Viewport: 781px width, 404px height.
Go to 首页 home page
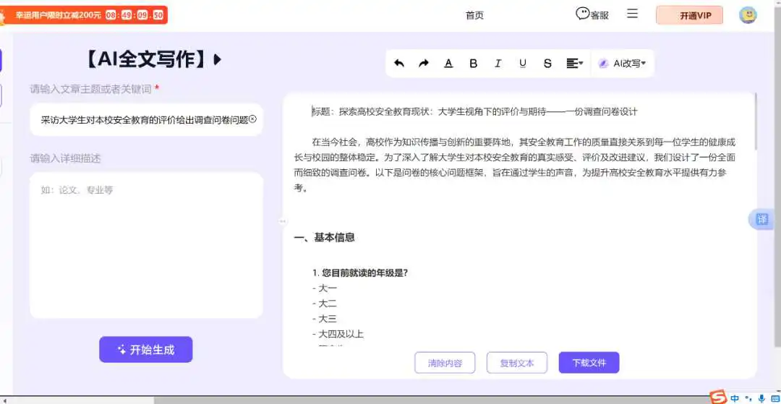(474, 15)
